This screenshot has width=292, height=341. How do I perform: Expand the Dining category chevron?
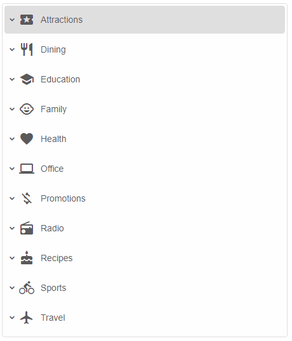coord(12,49)
